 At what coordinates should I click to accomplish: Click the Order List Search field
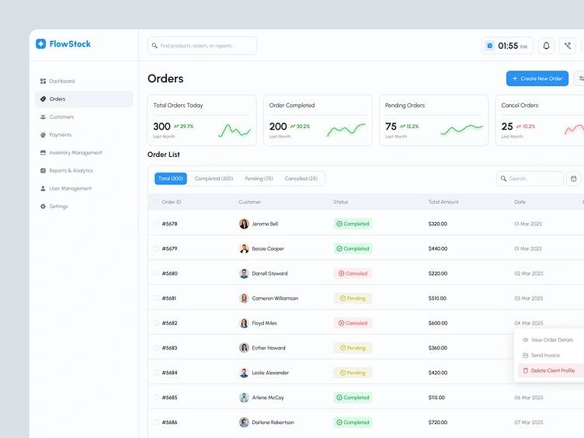pyautogui.click(x=530, y=179)
